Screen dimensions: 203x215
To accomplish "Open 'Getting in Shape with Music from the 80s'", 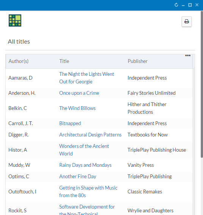I will point(88,191).
